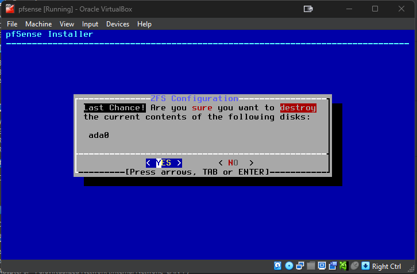Click the shared folders status icon

[311, 266]
